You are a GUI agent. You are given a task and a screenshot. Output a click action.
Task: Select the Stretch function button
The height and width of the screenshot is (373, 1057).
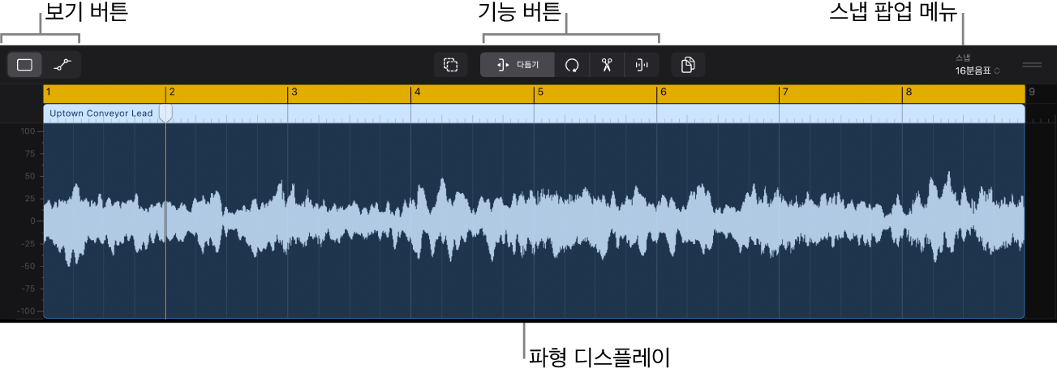coord(641,65)
